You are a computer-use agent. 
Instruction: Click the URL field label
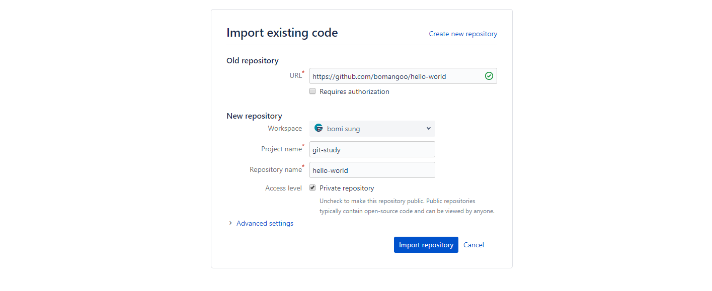pyautogui.click(x=295, y=75)
